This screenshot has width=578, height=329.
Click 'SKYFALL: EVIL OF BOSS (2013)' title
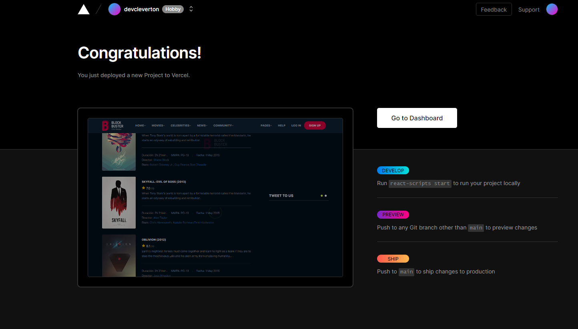(164, 182)
